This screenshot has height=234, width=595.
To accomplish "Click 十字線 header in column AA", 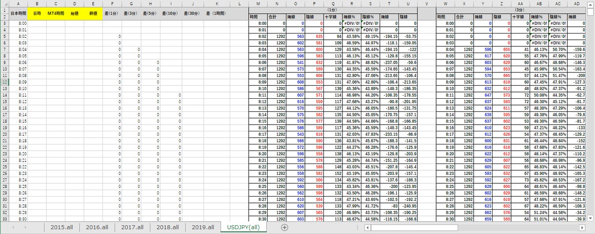I will (520, 17).
